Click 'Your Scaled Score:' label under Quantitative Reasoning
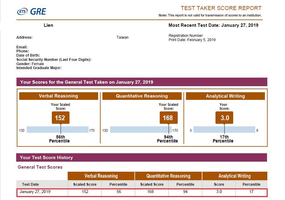 [168, 107]
